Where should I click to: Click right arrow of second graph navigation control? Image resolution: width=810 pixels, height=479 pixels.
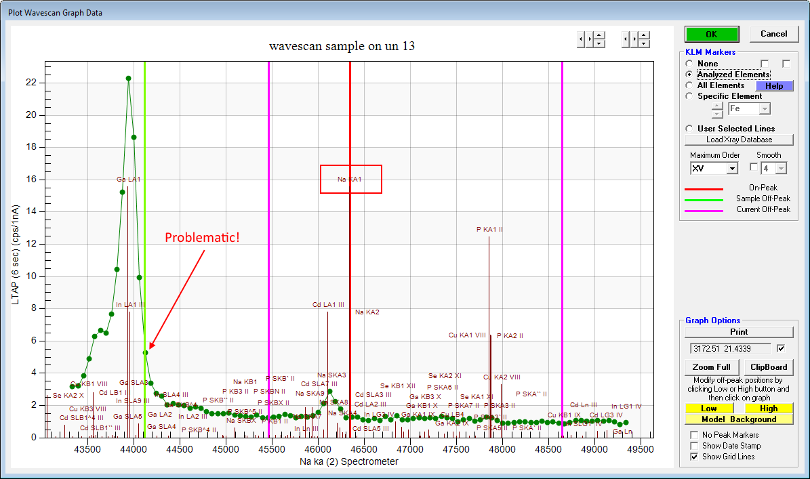point(634,39)
